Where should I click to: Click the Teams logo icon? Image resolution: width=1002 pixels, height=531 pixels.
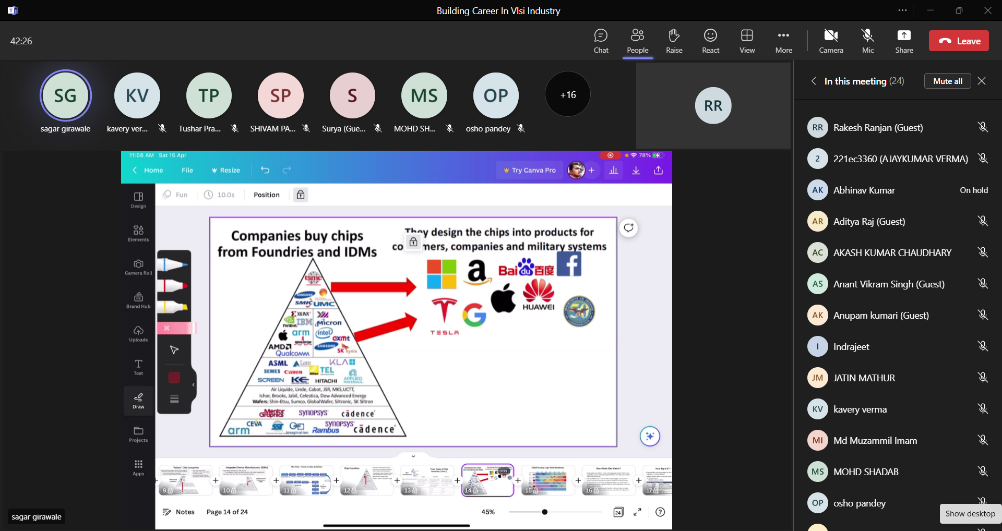[13, 10]
